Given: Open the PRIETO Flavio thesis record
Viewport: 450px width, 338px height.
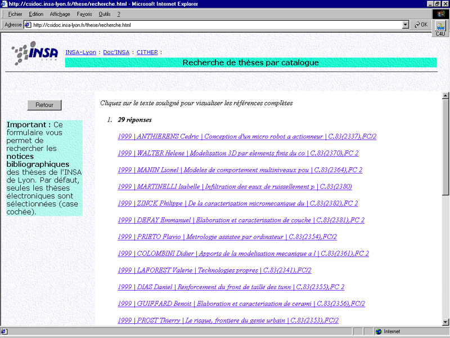Looking at the screenshot, I should pyautogui.click(x=227, y=237).
